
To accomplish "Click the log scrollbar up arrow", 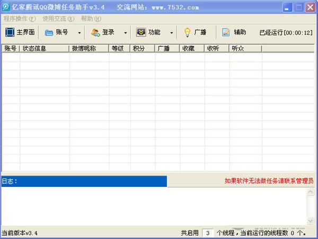I will pyautogui.click(x=310, y=192).
